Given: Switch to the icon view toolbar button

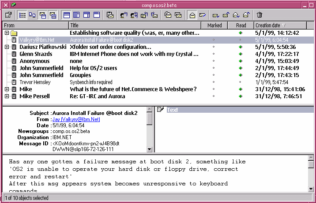Looking at the screenshot, I should pyautogui.click(x=32, y=15).
